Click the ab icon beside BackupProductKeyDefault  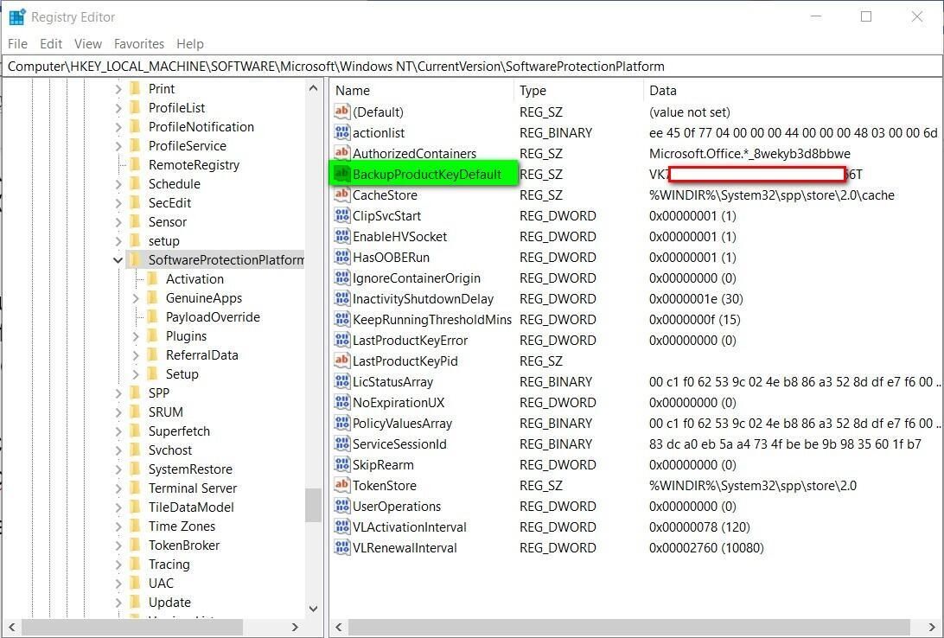tap(341, 174)
